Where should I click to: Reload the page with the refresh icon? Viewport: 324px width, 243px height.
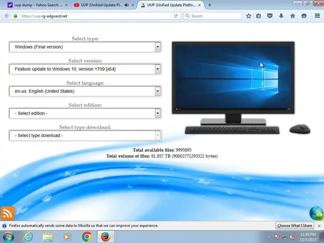(176, 16)
